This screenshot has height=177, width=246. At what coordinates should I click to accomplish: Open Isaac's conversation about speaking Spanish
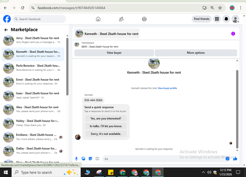tap(33, 95)
